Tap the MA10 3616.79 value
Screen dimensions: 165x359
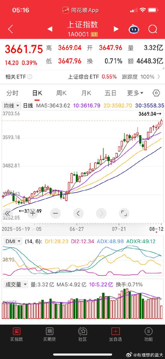point(86,105)
